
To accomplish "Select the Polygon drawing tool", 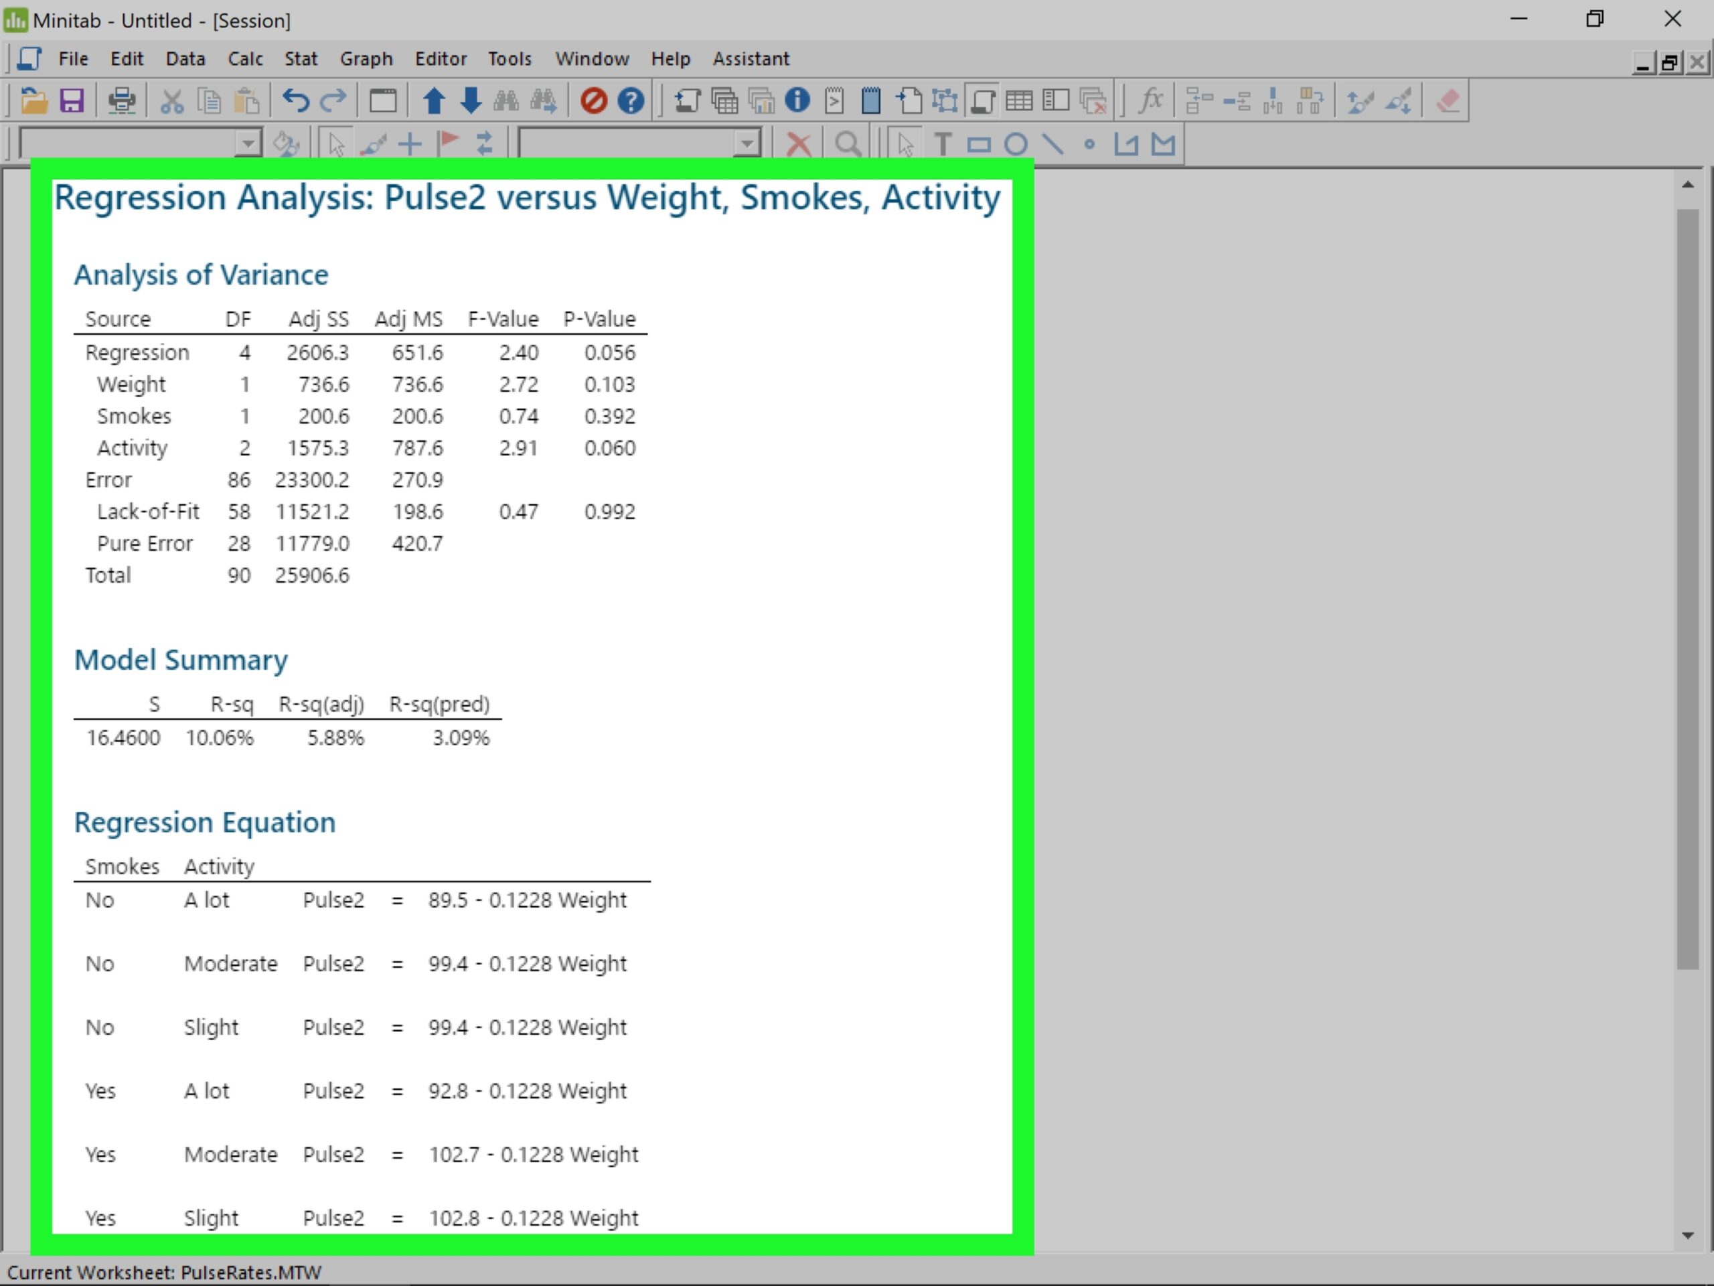I will click(x=1163, y=144).
